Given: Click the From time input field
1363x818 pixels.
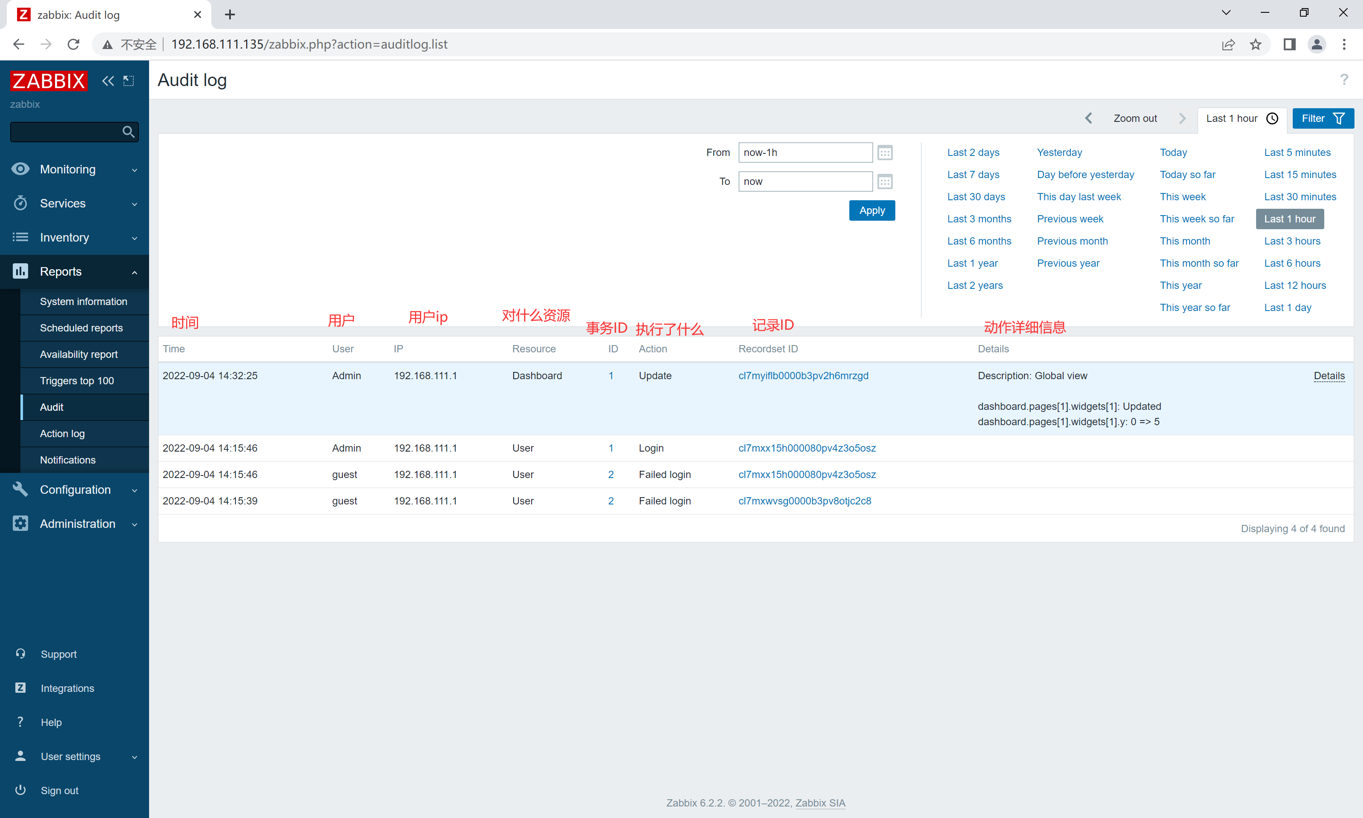Looking at the screenshot, I should click(x=805, y=153).
